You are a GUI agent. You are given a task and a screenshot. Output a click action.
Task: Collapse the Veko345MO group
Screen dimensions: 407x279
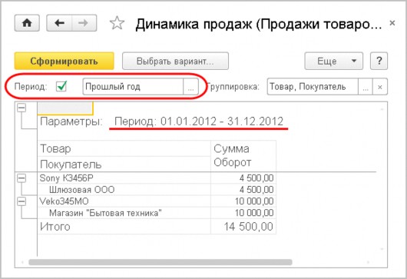(x=22, y=201)
